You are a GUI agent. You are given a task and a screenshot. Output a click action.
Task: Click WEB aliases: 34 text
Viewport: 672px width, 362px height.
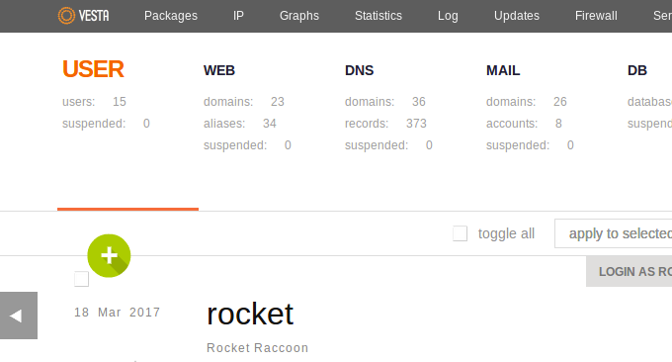(x=239, y=124)
